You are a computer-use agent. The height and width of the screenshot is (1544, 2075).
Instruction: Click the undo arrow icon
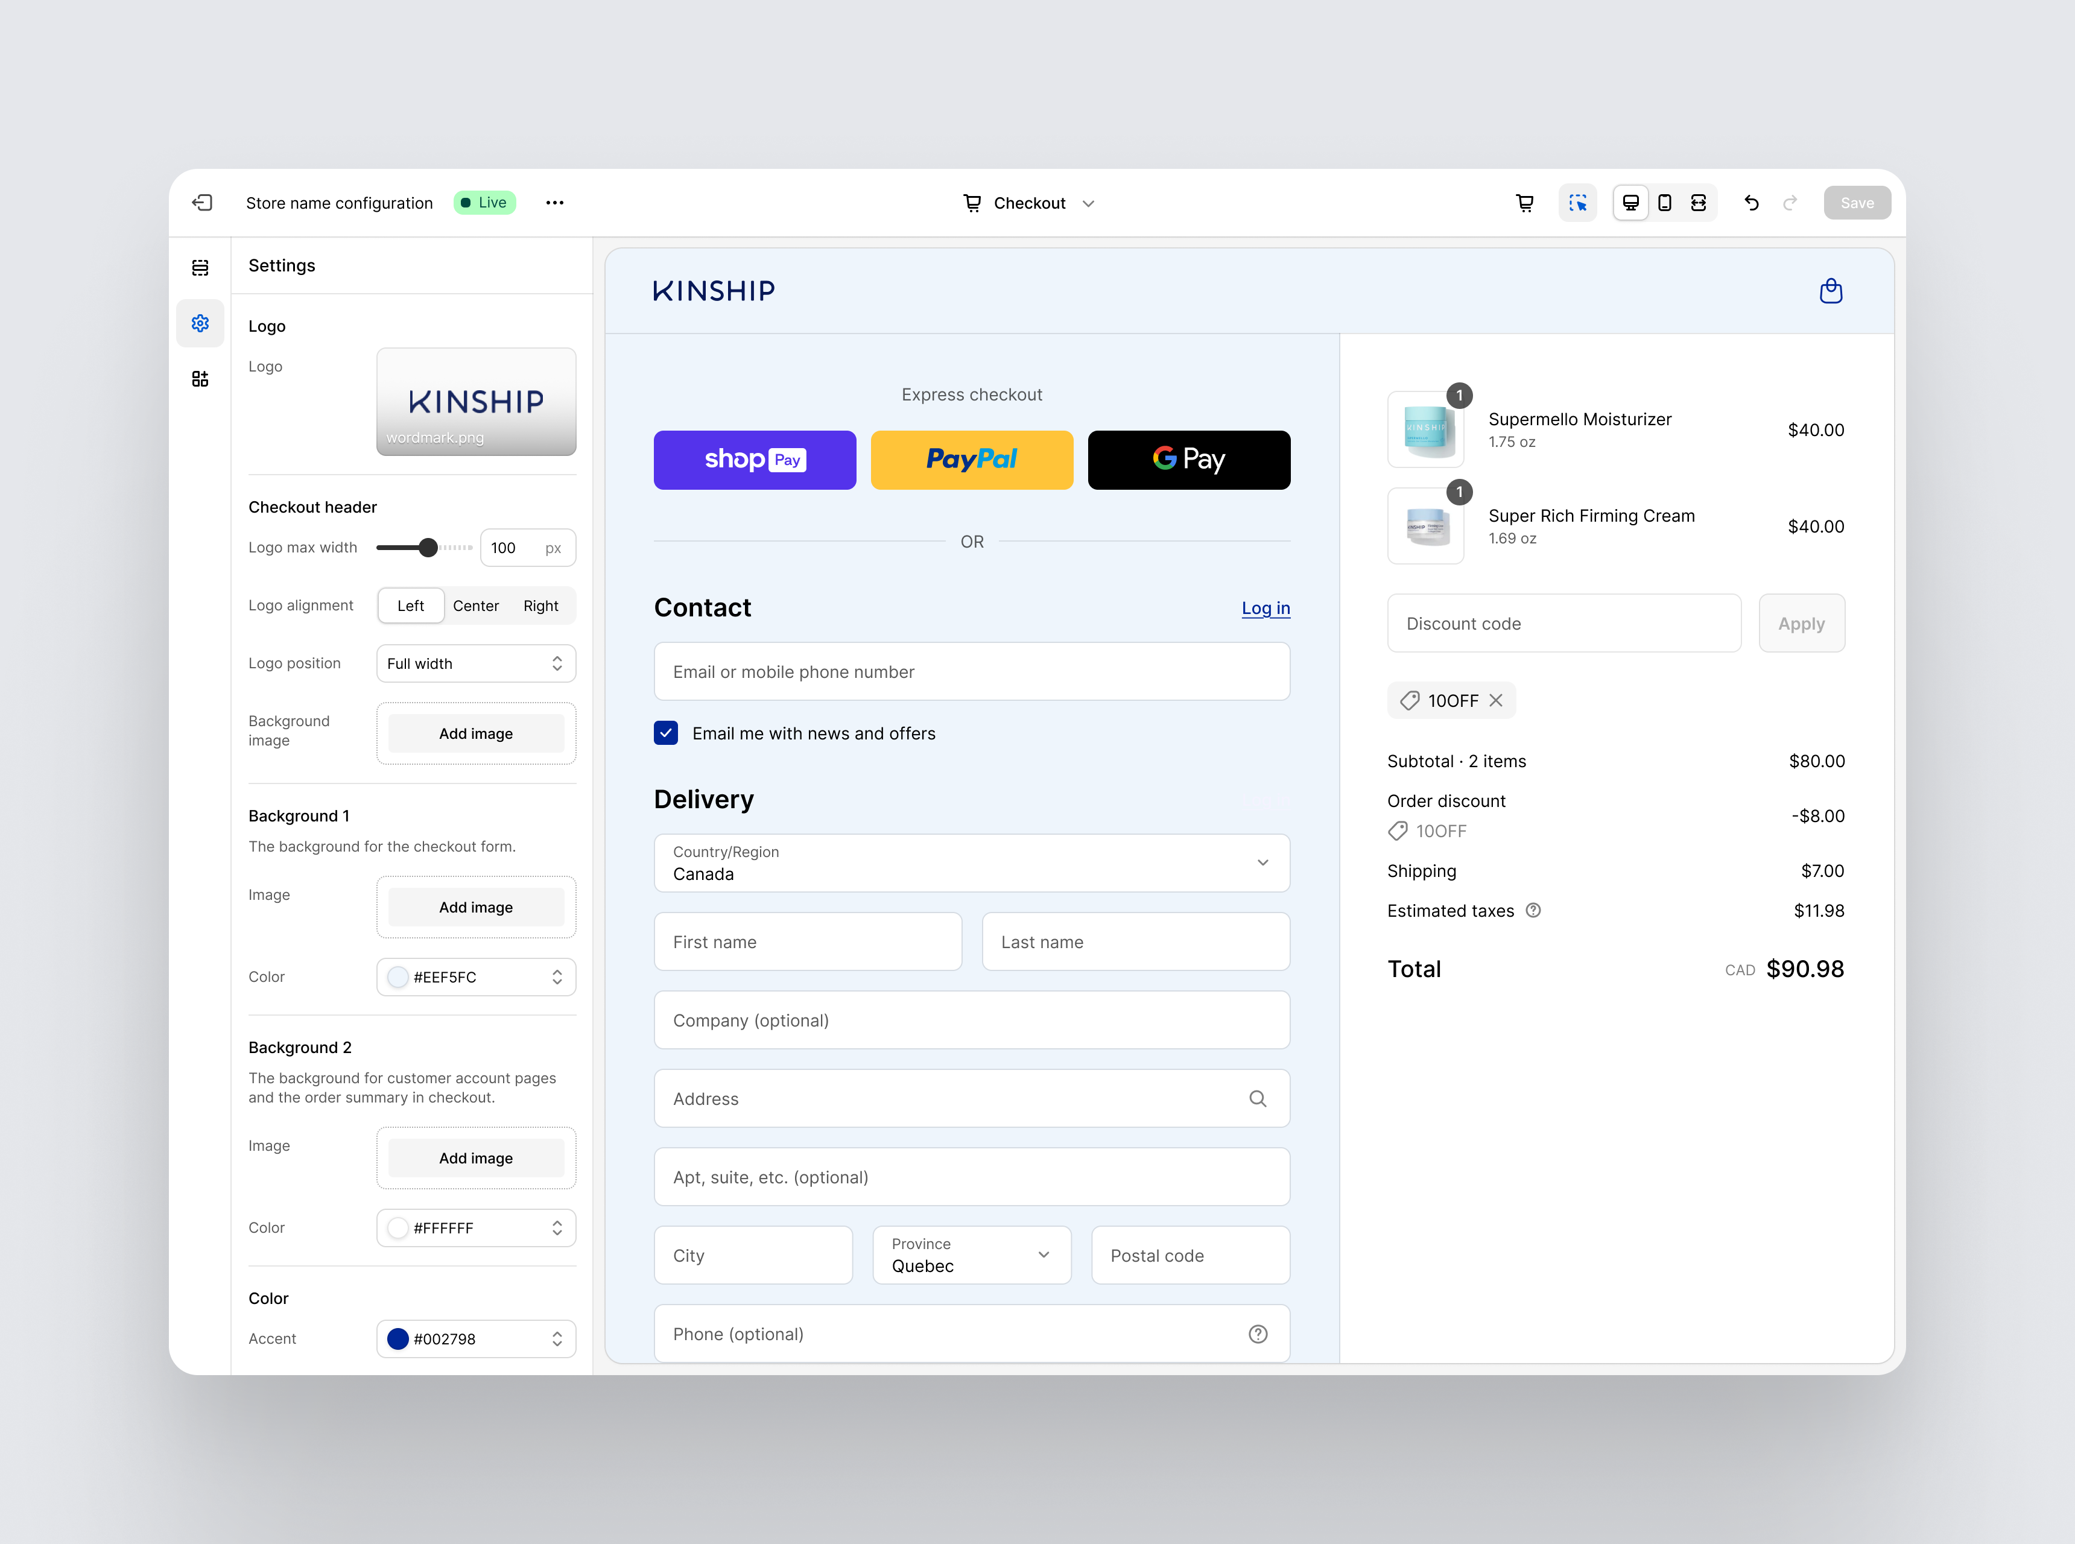1752,203
